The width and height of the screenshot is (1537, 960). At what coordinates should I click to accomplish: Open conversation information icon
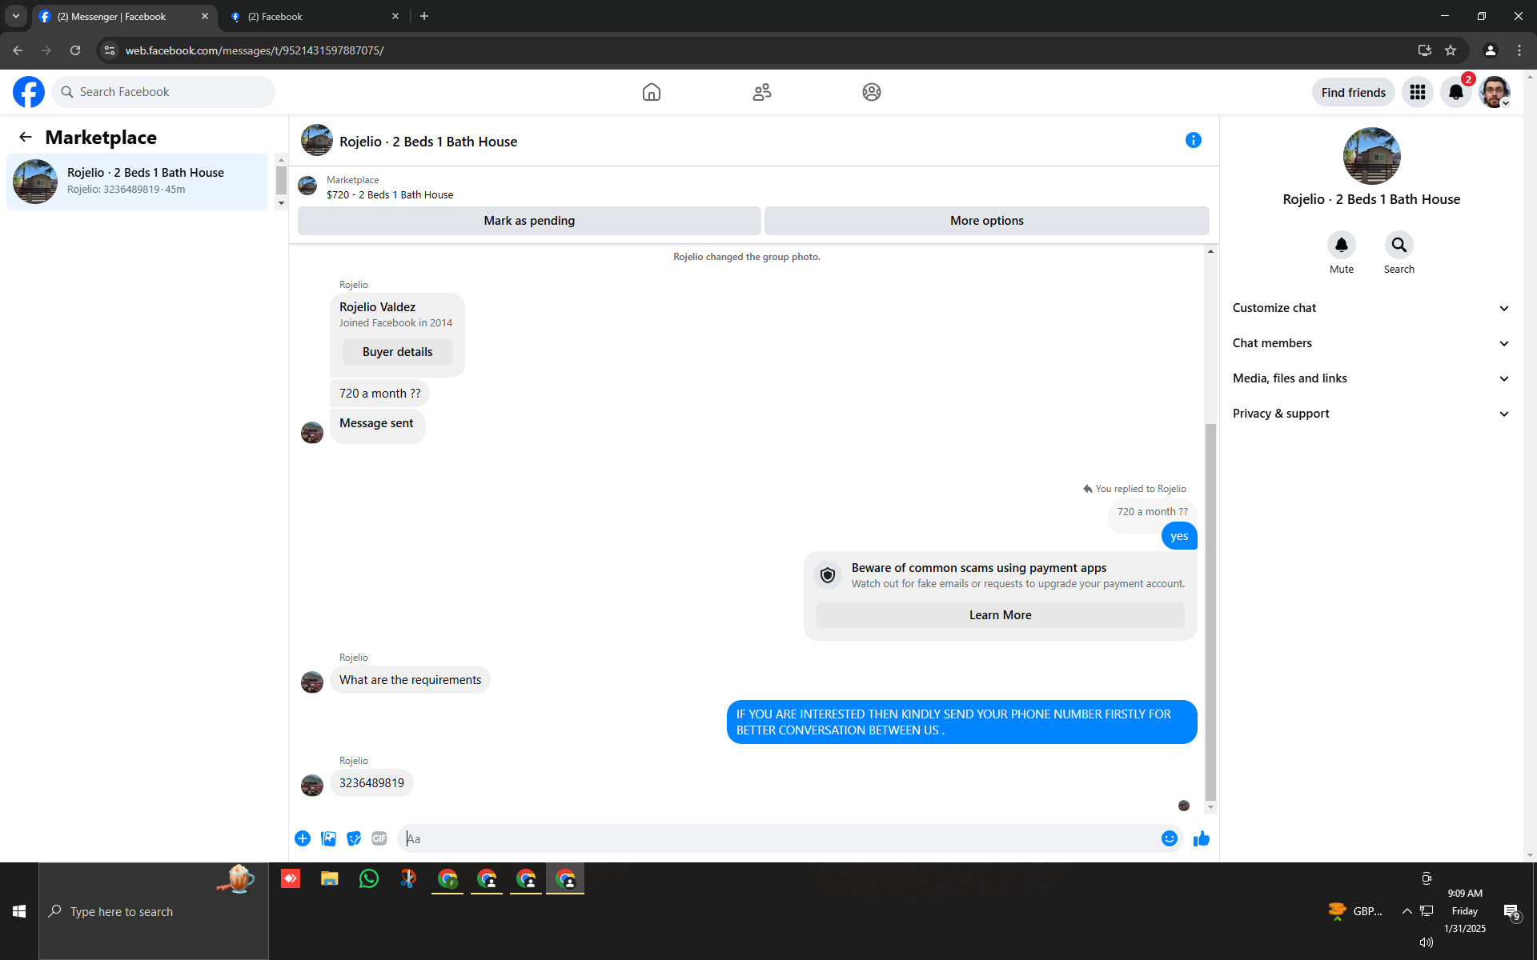[x=1194, y=140]
